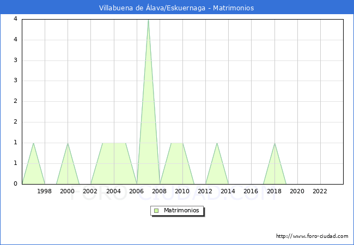Select the 2018 x-axis label
This screenshot has height=245, width=354.
click(x=274, y=191)
